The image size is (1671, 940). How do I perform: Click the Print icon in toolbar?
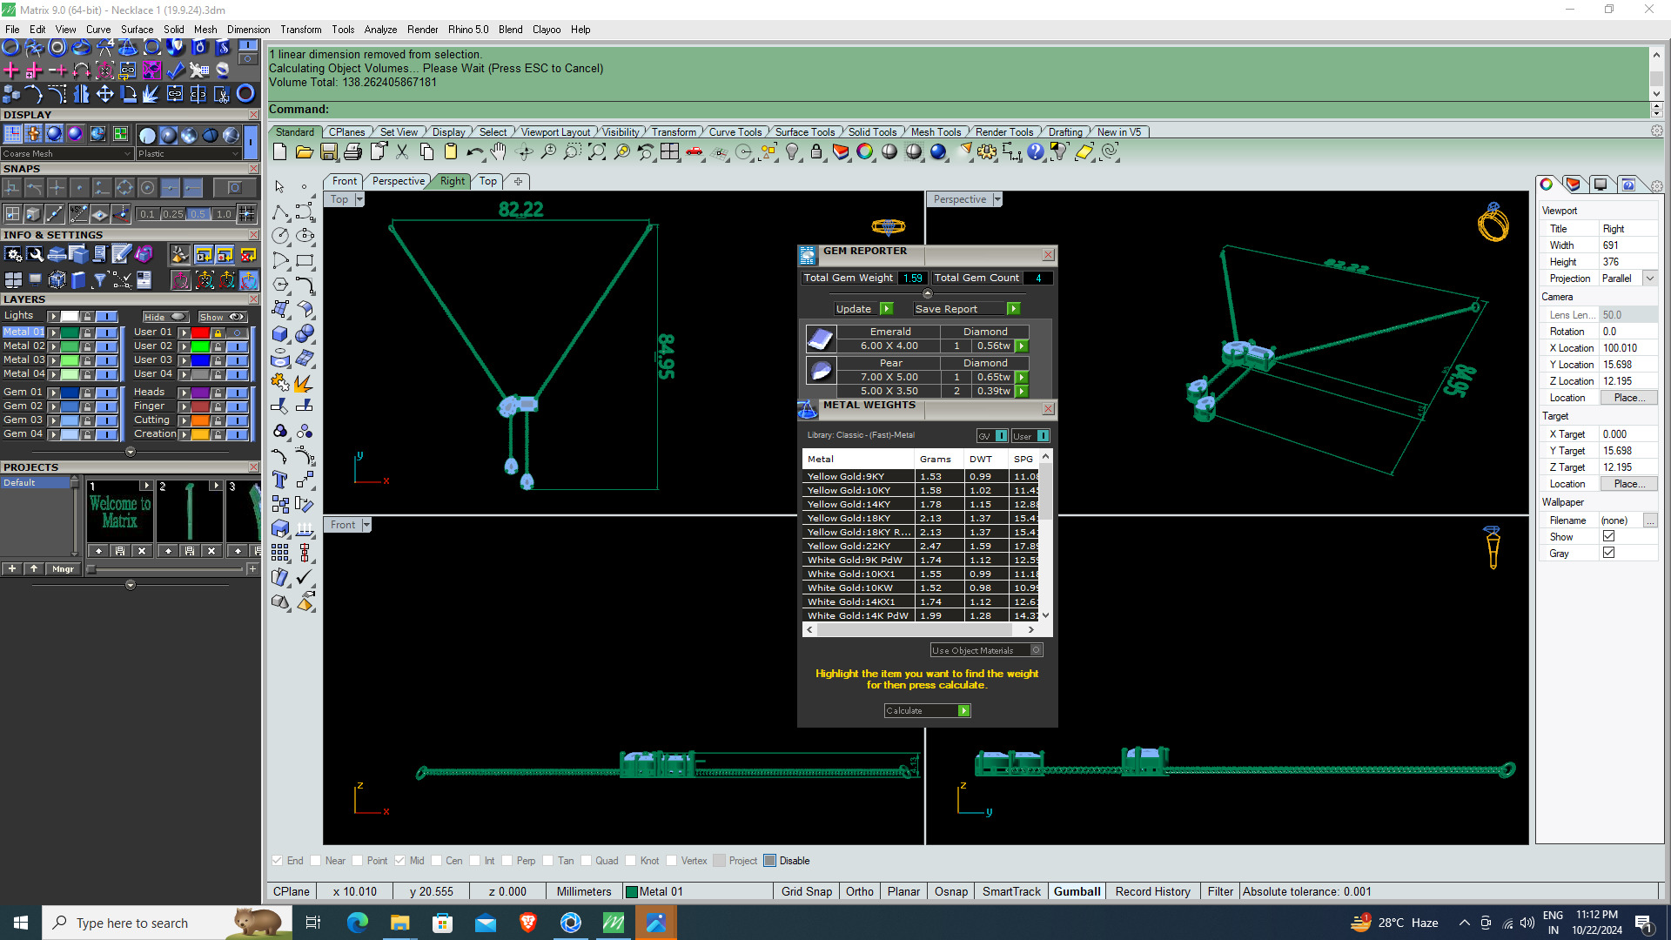click(x=352, y=151)
